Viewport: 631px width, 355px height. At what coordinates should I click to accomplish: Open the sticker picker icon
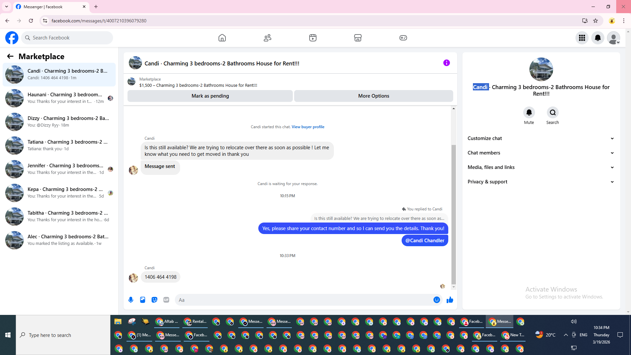[154, 300]
